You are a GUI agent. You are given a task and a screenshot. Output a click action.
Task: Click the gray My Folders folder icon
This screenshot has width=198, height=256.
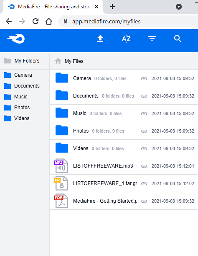click(x=7, y=61)
